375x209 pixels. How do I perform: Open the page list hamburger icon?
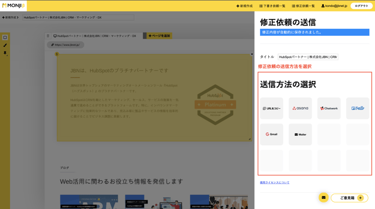(x=48, y=36)
